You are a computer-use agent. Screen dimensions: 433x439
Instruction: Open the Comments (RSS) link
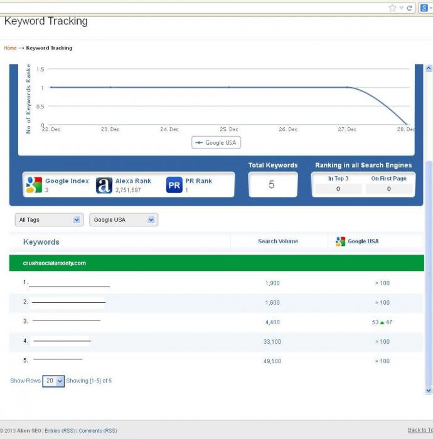[98, 431]
